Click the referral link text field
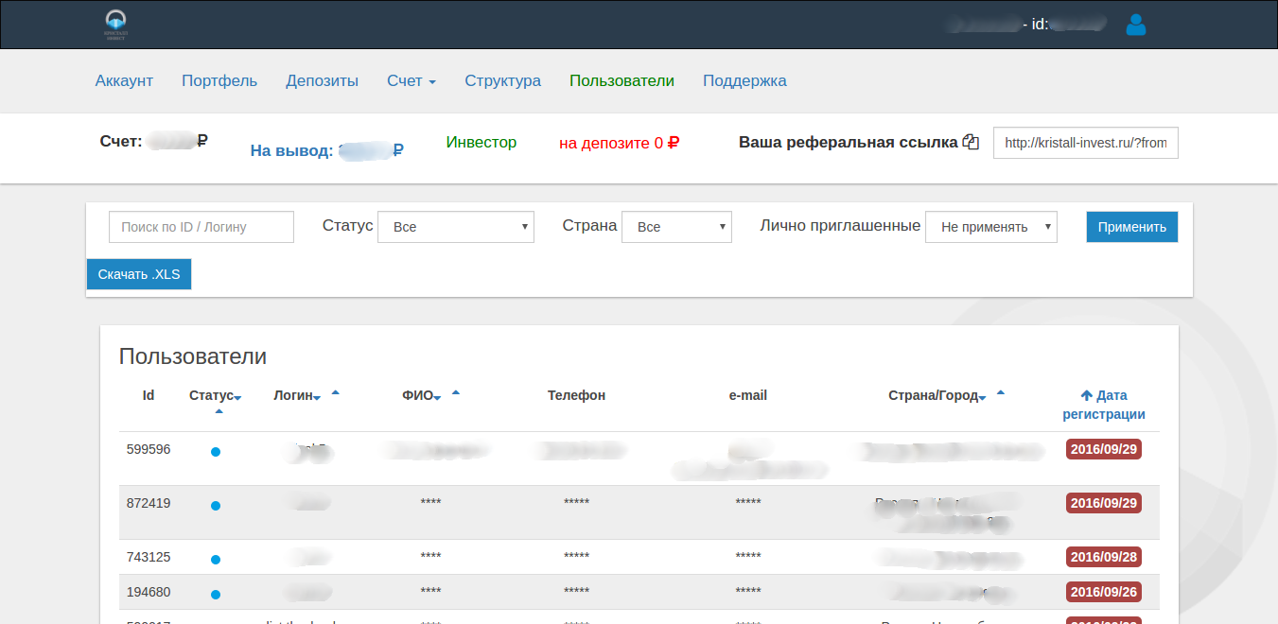Image resolution: width=1278 pixels, height=624 pixels. click(x=1086, y=143)
